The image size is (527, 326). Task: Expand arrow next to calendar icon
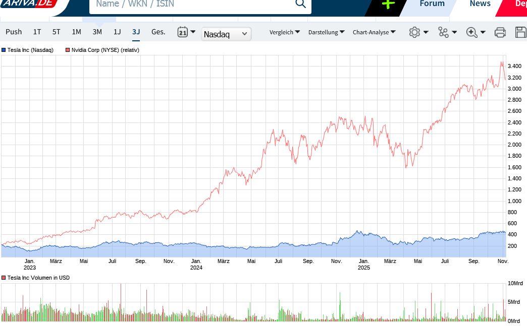[193, 32]
